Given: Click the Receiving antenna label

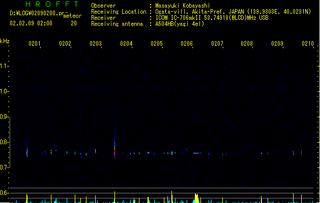Looking at the screenshot, I should [117, 24].
